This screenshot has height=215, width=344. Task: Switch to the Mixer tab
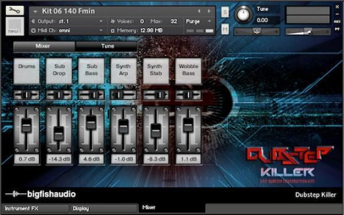pos(44,46)
